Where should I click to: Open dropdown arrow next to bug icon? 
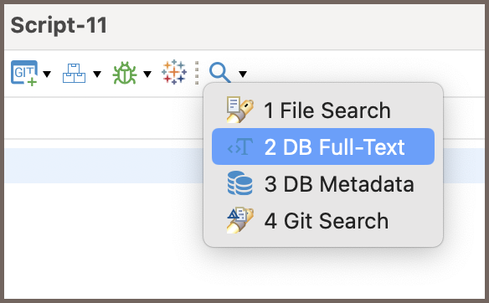[x=147, y=74]
